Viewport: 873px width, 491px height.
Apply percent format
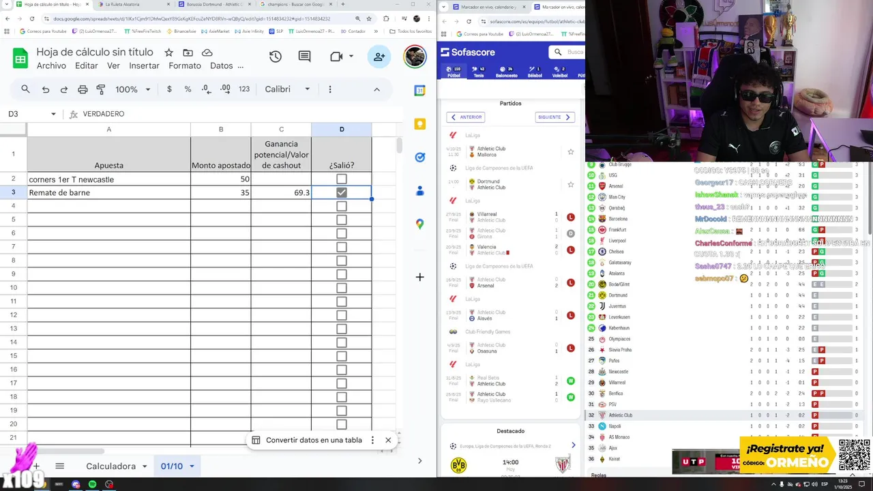point(188,89)
